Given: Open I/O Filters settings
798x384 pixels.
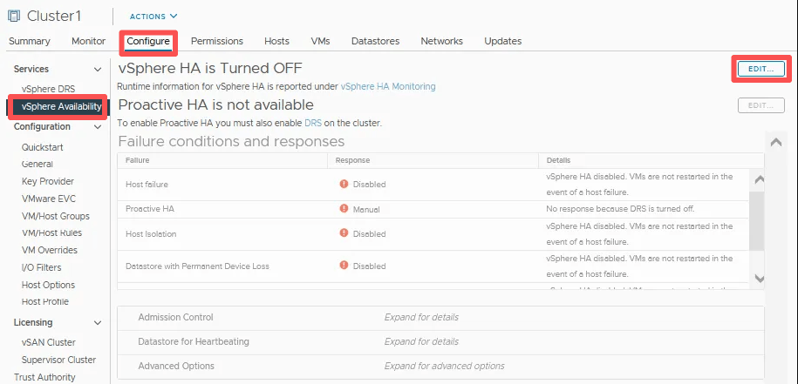Looking at the screenshot, I should tap(42, 267).
